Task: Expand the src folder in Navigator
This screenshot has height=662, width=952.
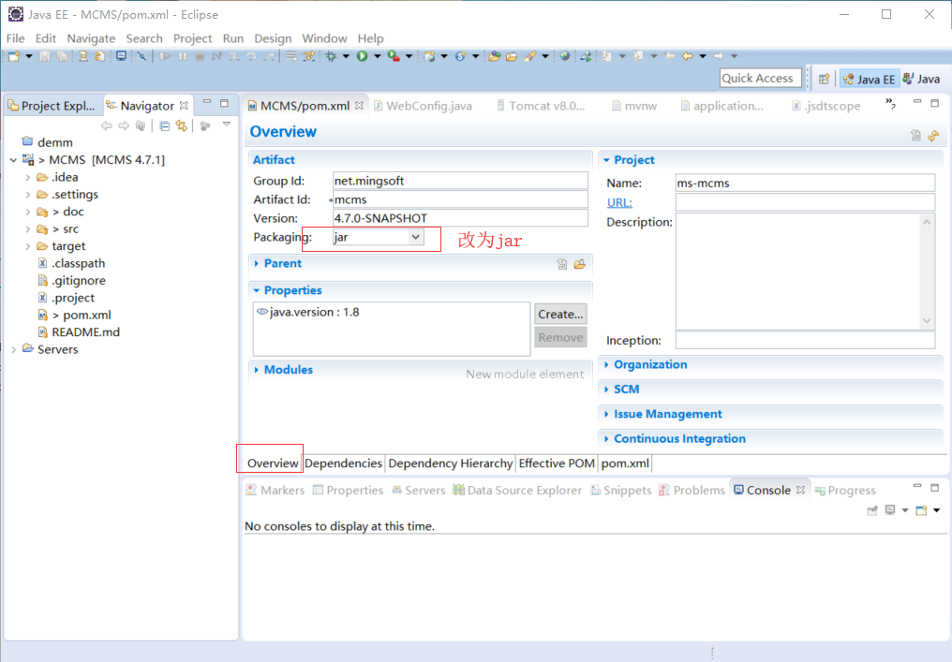Action: coord(28,229)
